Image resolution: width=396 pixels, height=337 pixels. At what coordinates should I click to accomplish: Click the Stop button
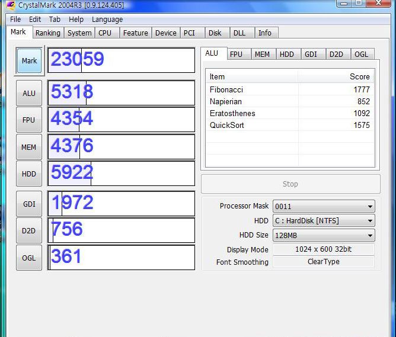click(x=290, y=184)
